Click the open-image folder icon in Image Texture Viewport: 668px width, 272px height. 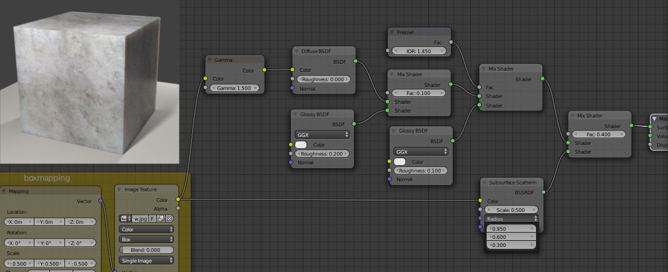point(161,218)
